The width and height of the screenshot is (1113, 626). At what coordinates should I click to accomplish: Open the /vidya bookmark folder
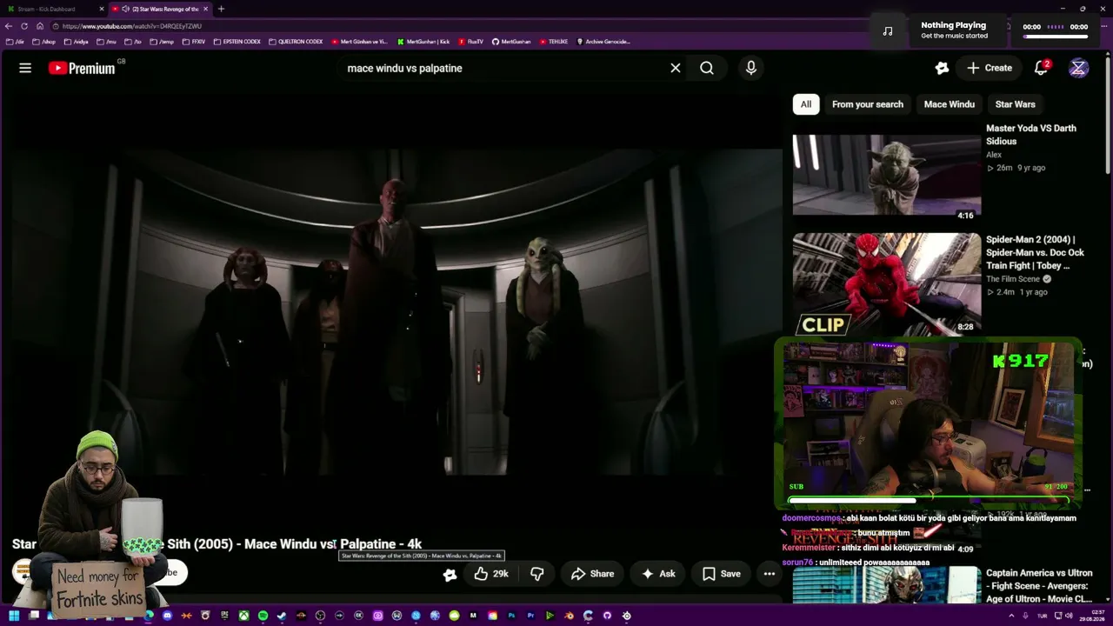pyautogui.click(x=77, y=42)
